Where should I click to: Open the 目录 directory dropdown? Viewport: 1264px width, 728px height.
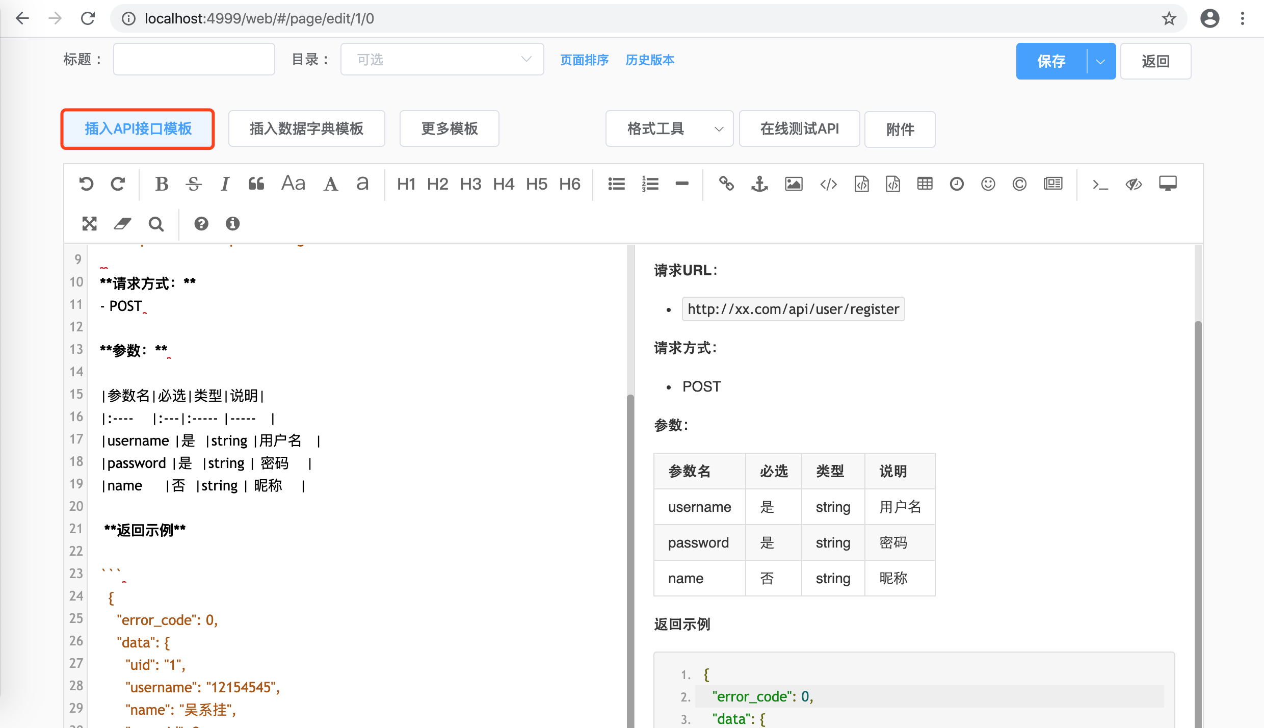click(442, 60)
